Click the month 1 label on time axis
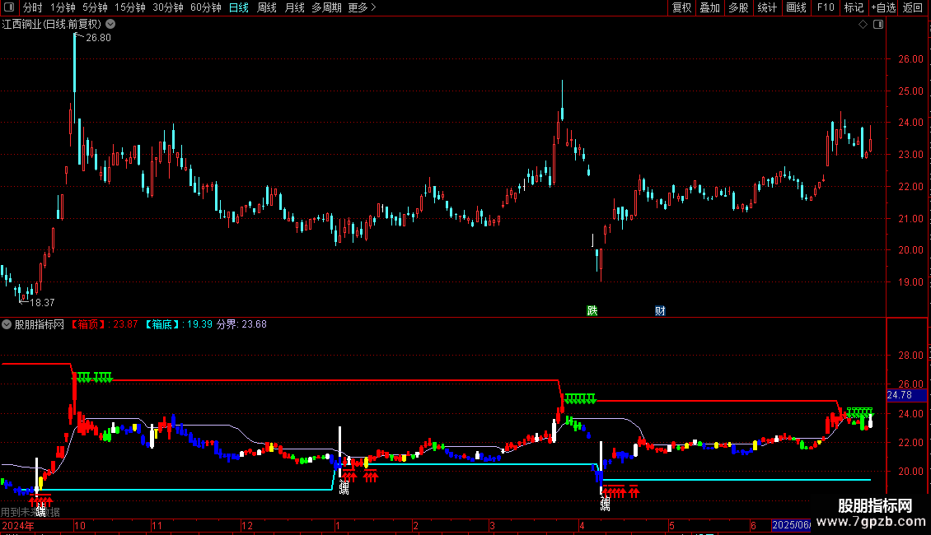 pos(337,525)
